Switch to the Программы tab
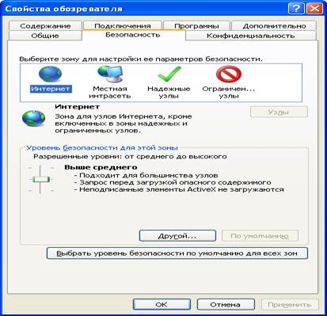 pos(196,26)
